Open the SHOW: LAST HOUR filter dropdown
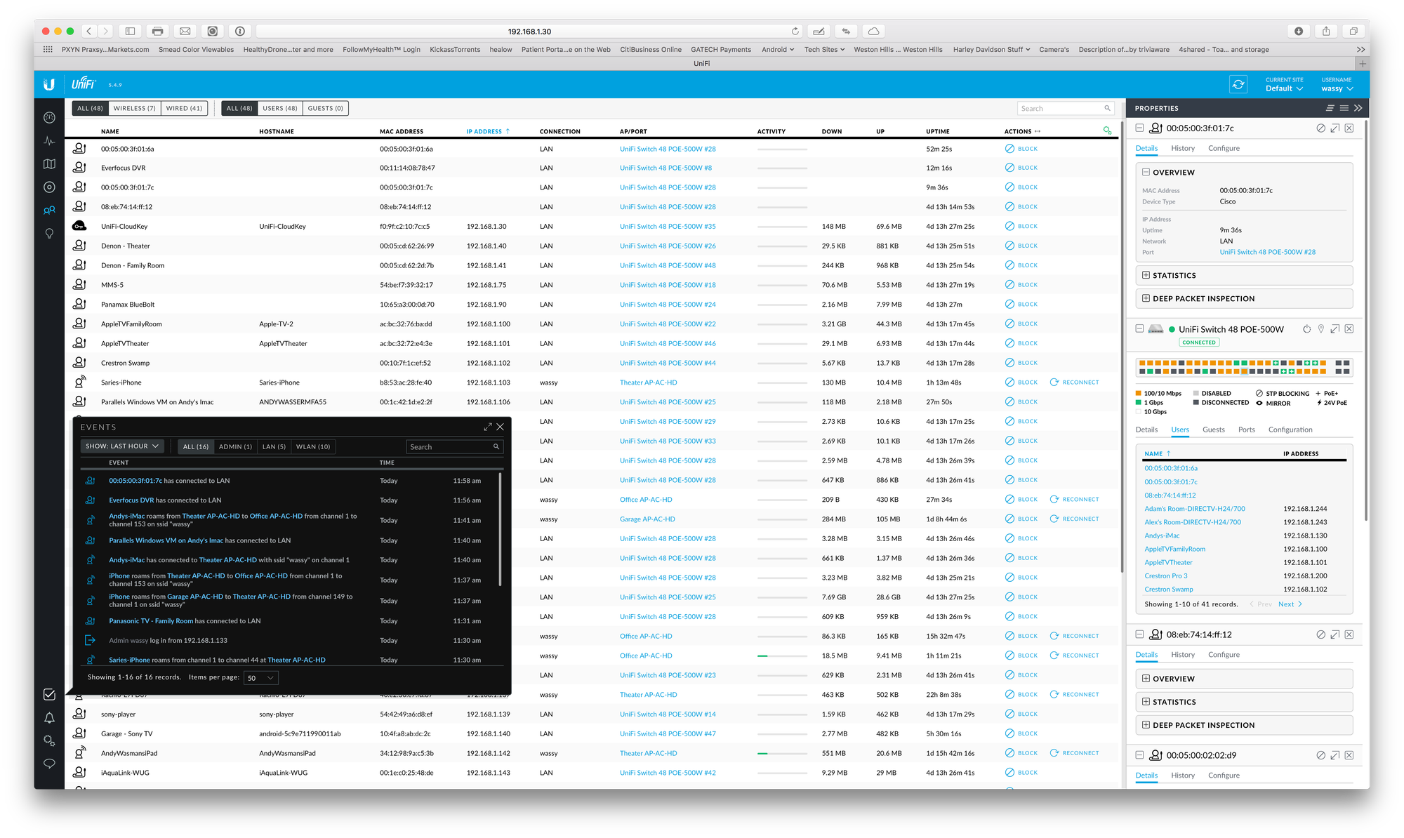Screen dimensions: 1404x838 121,446
